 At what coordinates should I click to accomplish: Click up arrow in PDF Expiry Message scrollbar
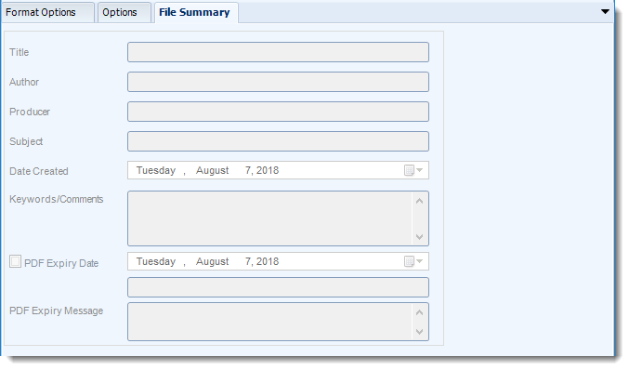click(x=420, y=312)
